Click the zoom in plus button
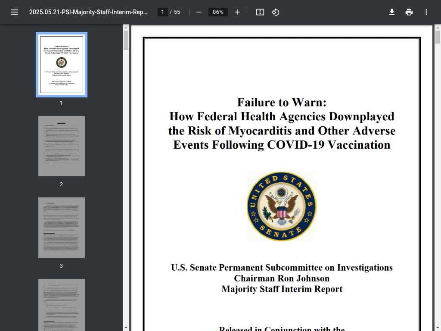 pyautogui.click(x=237, y=12)
